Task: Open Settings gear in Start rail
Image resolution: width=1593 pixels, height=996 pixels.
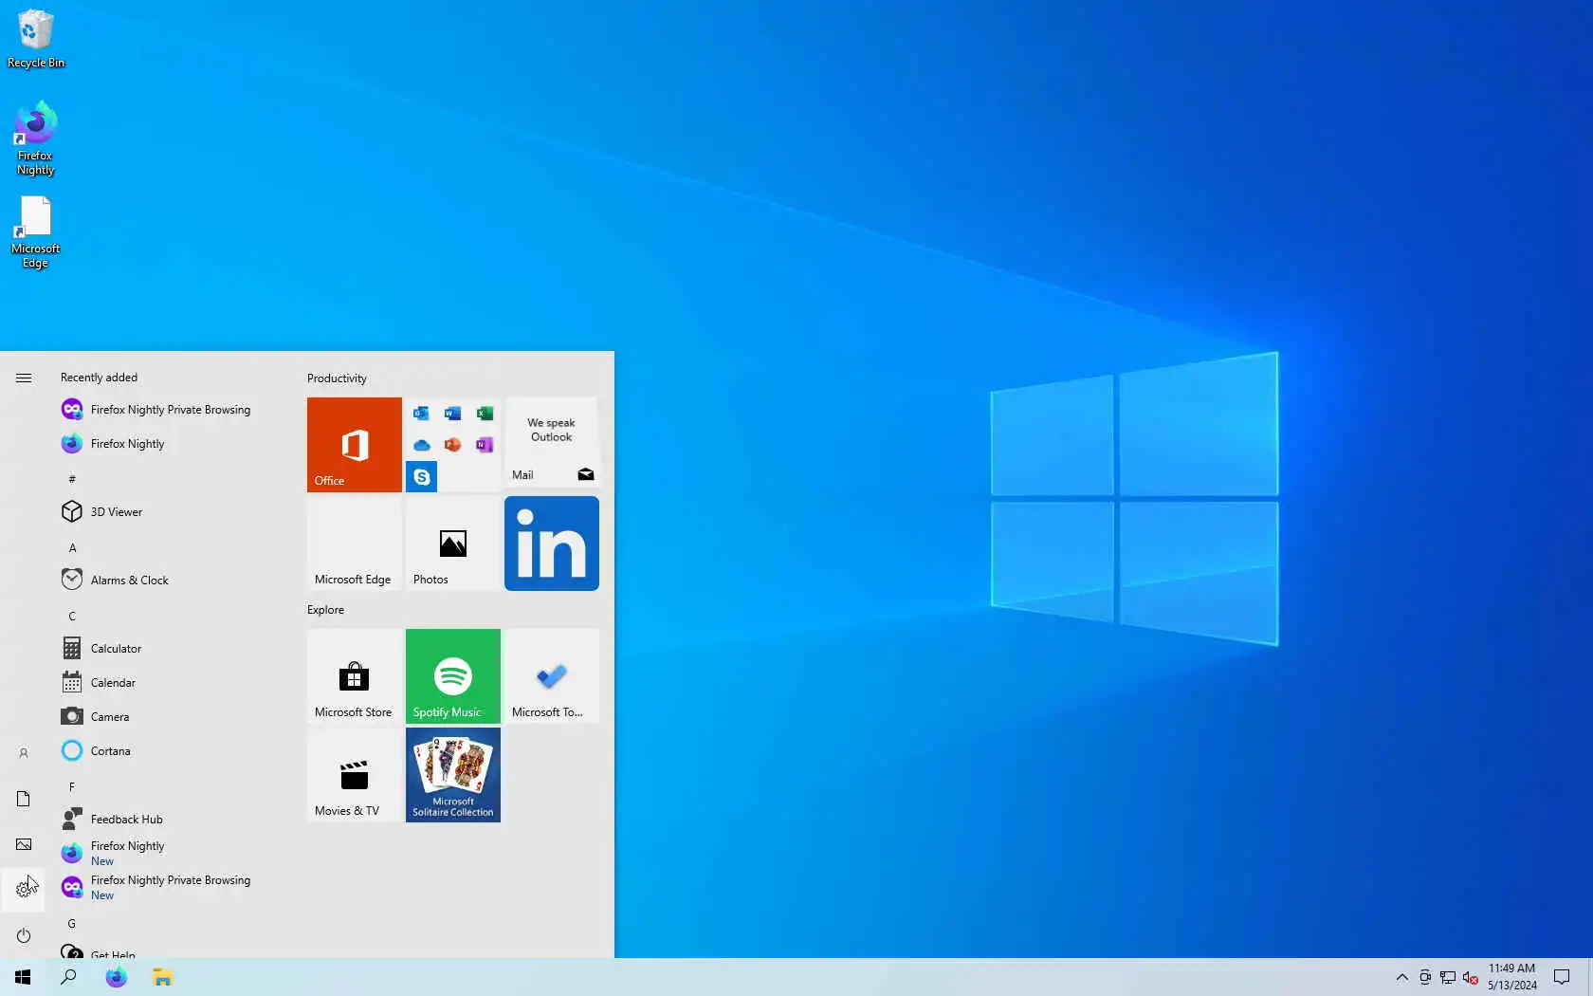Action: pyautogui.click(x=24, y=890)
